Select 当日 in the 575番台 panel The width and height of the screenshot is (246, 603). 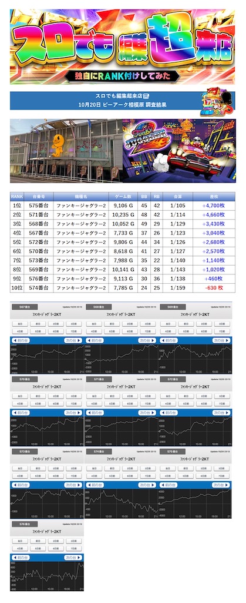(168, 468)
